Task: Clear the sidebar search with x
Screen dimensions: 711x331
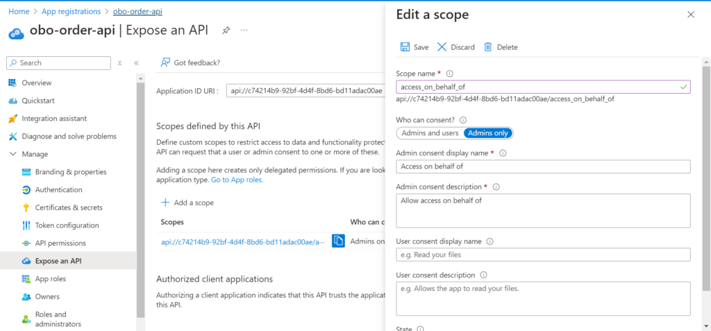Action: coord(119,63)
